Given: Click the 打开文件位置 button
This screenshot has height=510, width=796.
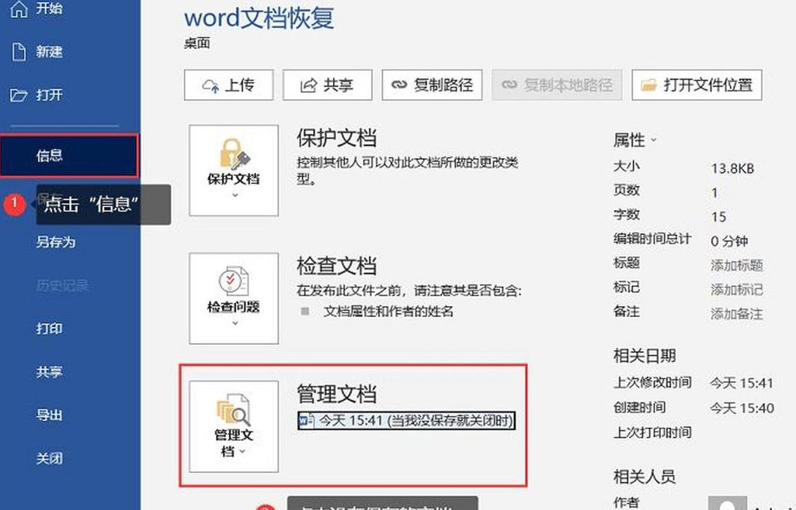Looking at the screenshot, I should pos(697,85).
